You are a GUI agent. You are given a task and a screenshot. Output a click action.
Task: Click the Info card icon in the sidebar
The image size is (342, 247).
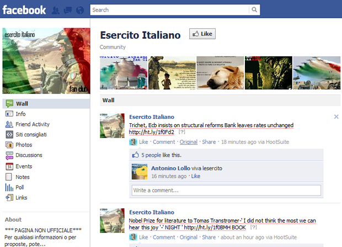(9, 114)
